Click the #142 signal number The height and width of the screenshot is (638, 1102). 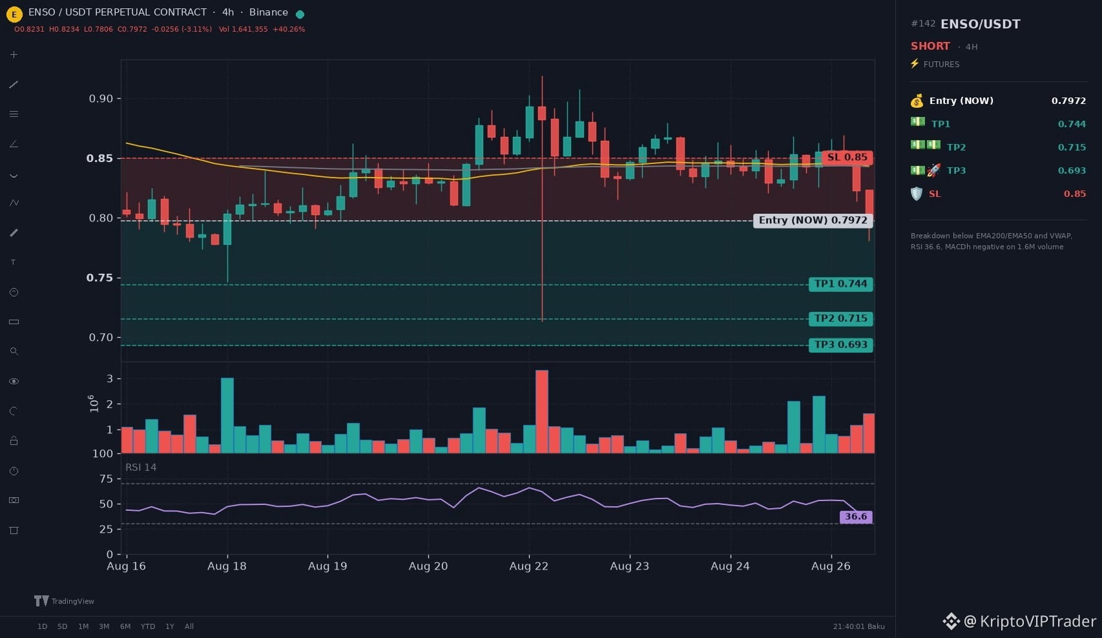(x=923, y=23)
